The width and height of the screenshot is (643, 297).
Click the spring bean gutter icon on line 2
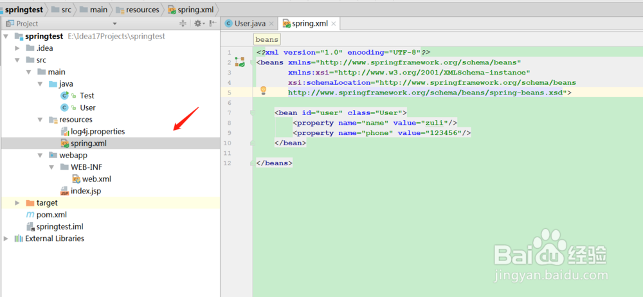pyautogui.click(x=240, y=62)
